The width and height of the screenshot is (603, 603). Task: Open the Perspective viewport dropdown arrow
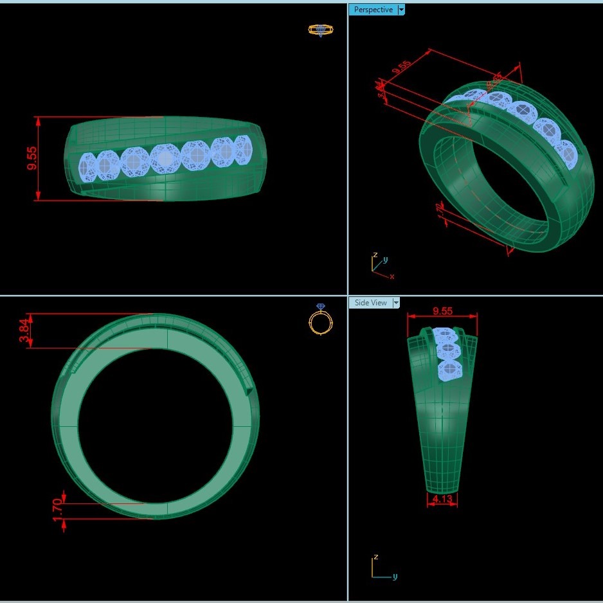401,10
